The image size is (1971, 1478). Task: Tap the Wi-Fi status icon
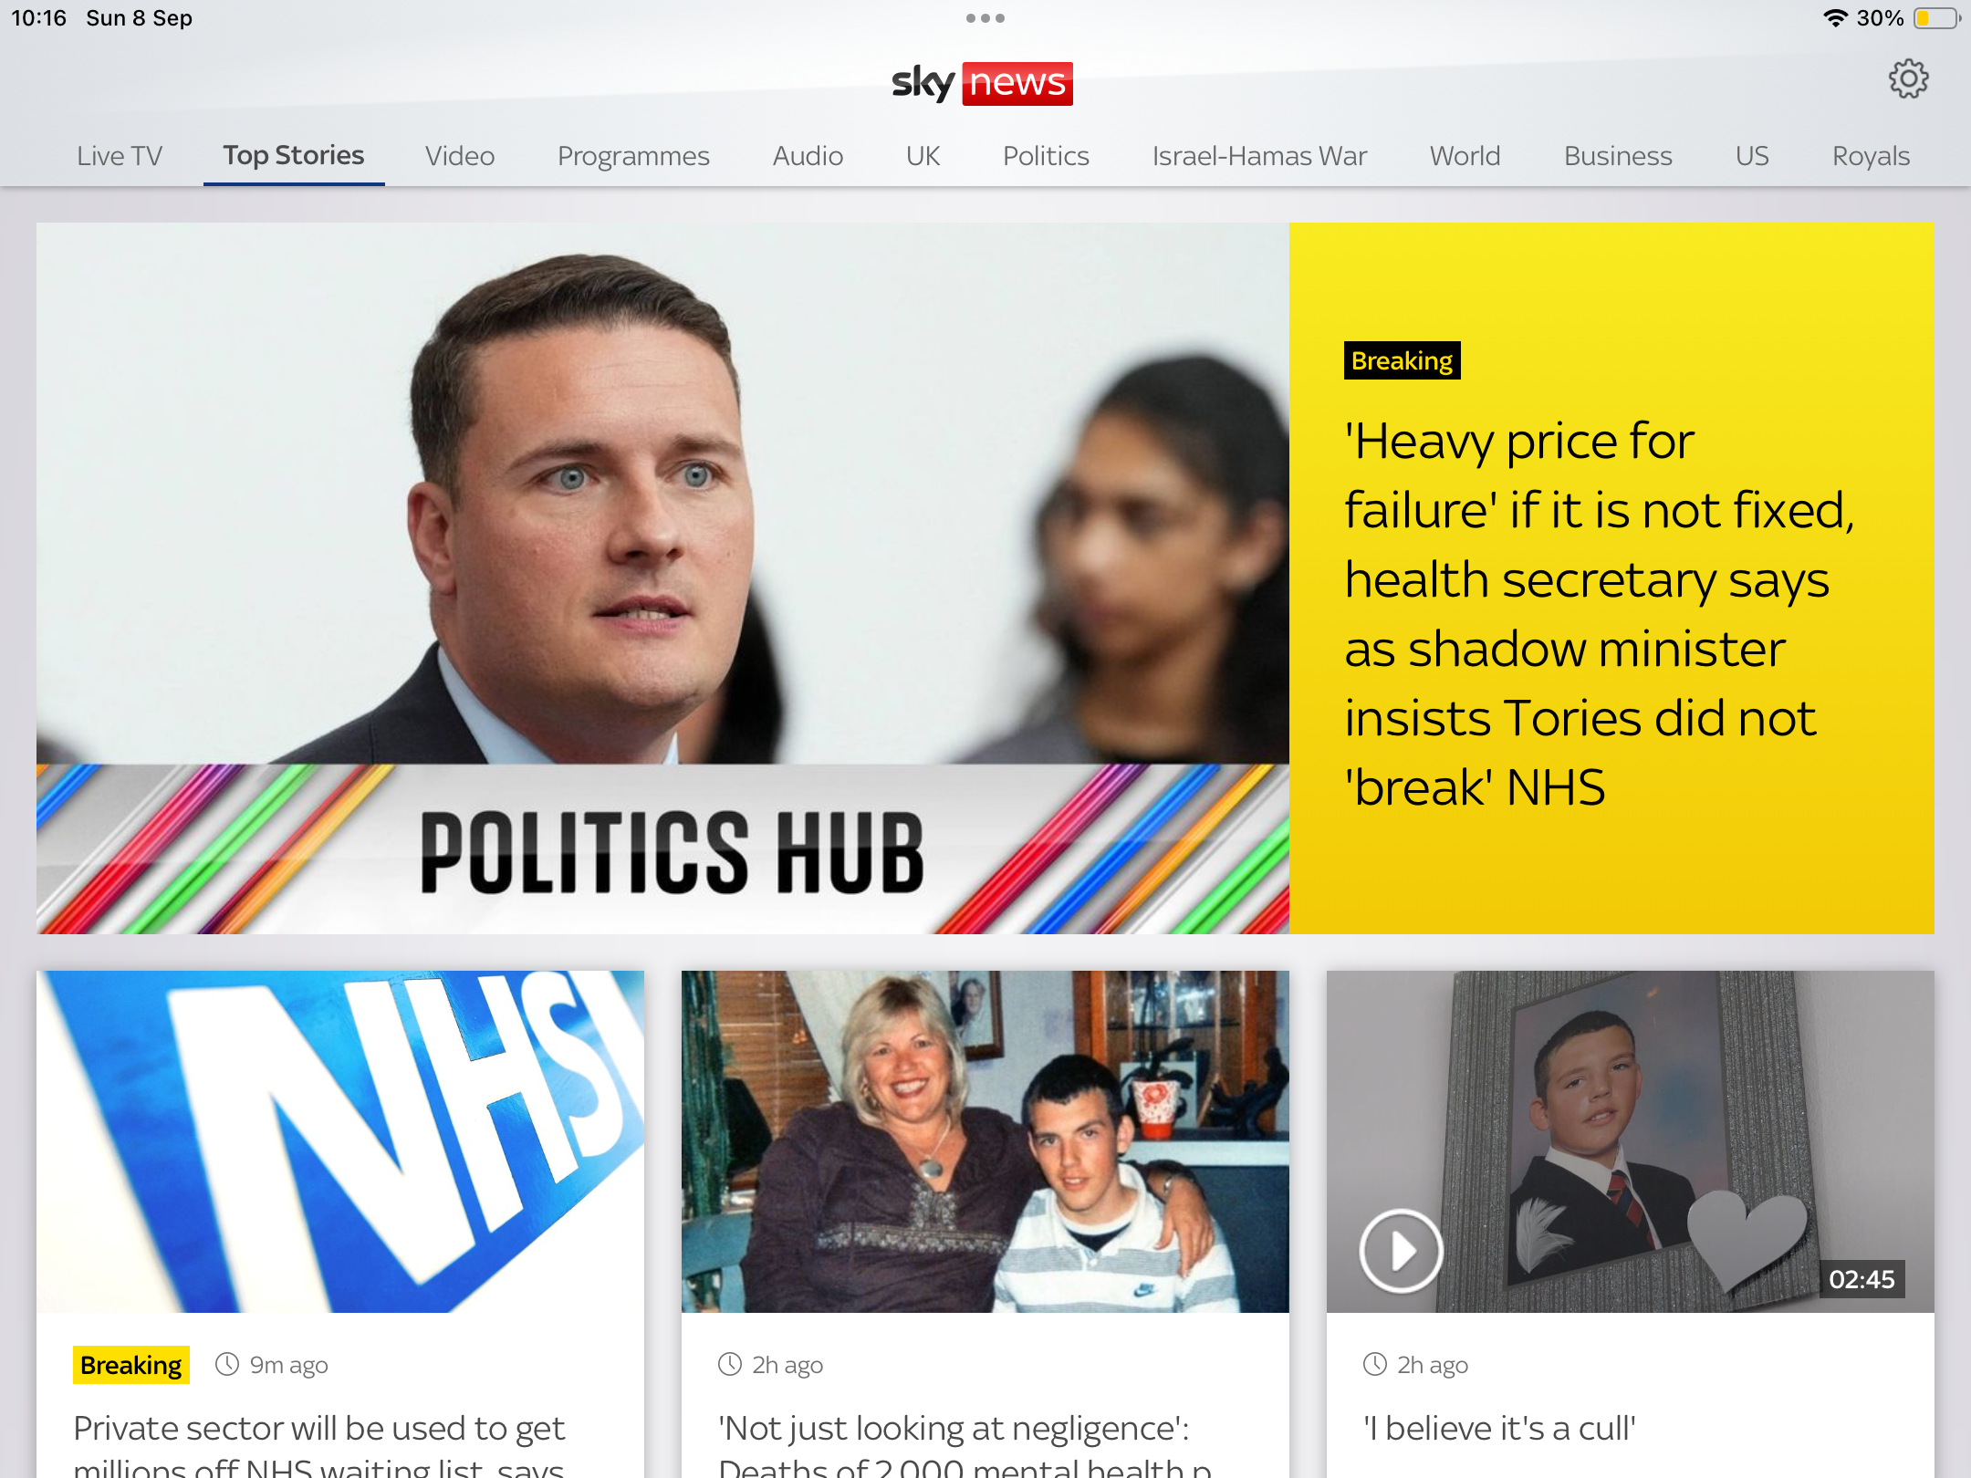[1835, 18]
